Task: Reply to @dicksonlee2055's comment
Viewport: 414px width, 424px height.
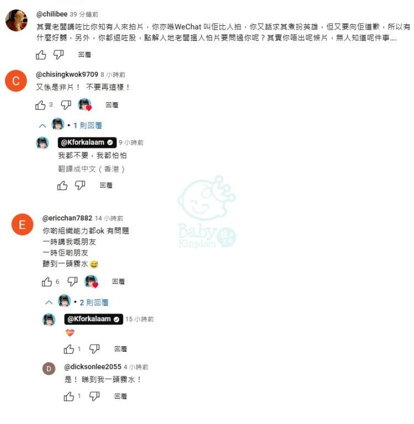Action: click(120, 396)
